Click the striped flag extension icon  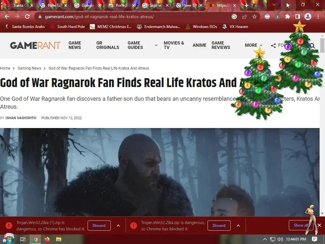(x=267, y=17)
